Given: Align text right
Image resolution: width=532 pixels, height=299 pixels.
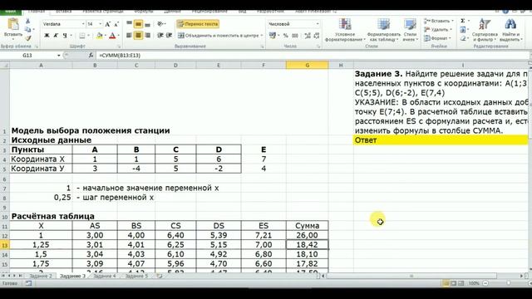Looking at the screenshot, I should (148, 35).
